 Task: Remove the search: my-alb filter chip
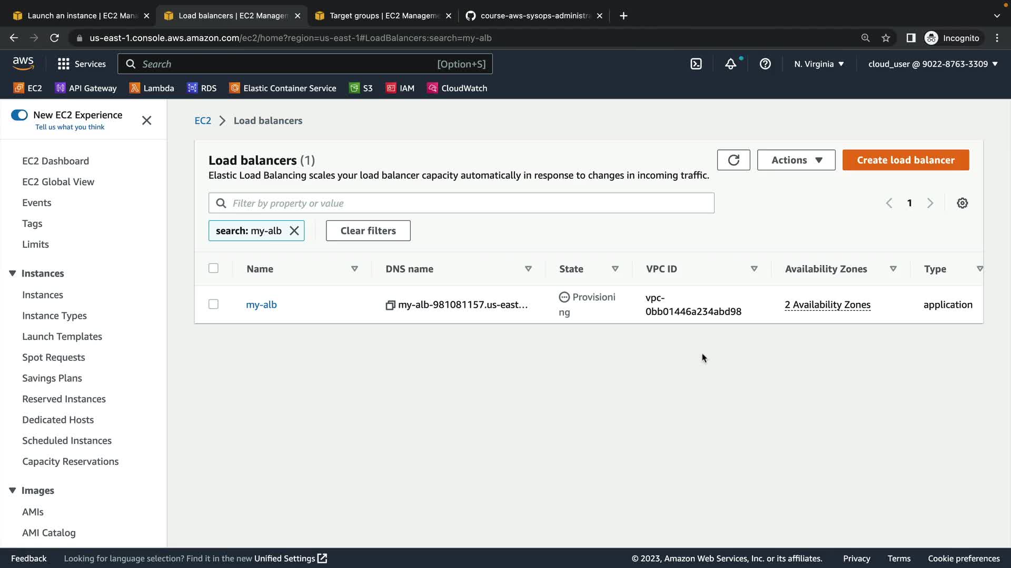pyautogui.click(x=294, y=231)
